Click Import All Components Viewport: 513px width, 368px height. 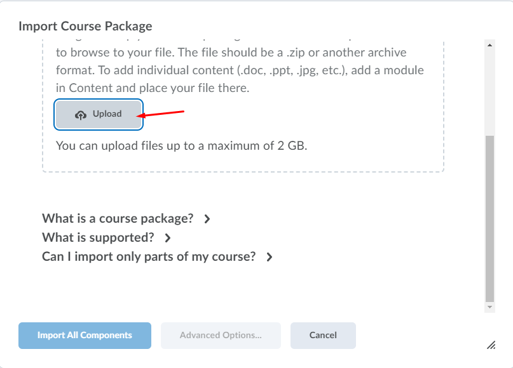(85, 336)
